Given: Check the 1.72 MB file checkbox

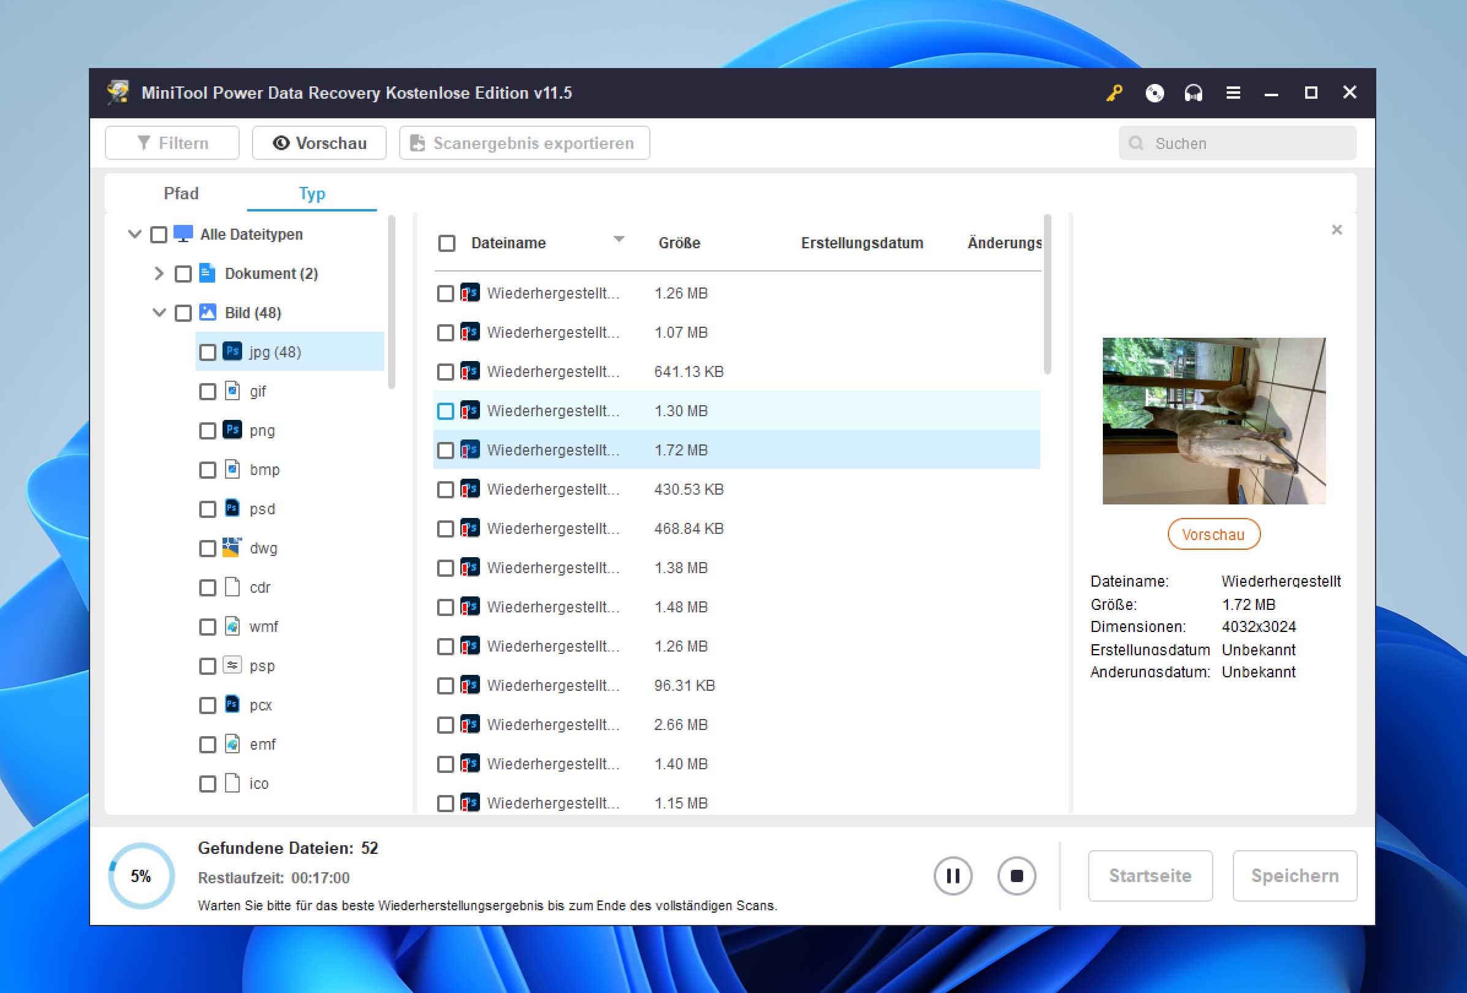Looking at the screenshot, I should (445, 450).
